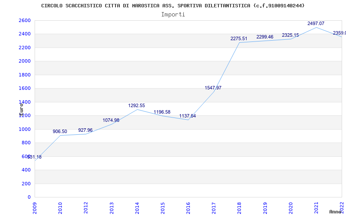Click the x-axis year label 2009

pyautogui.click(x=35, y=208)
